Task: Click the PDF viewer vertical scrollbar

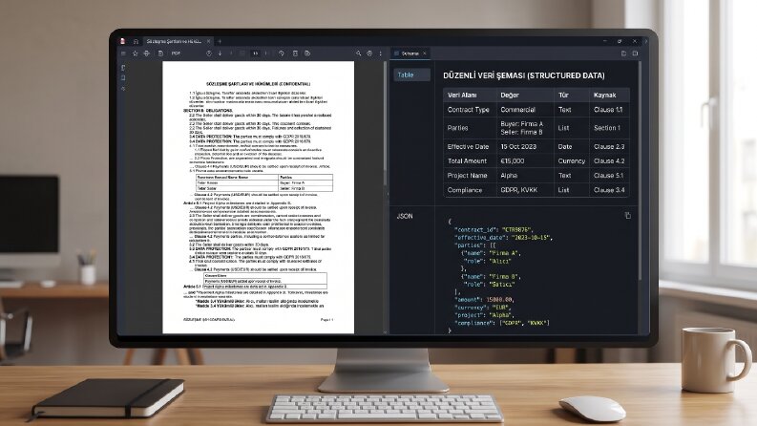Action: [x=385, y=123]
